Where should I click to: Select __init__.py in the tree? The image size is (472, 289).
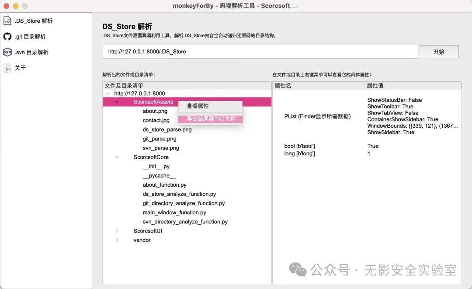tap(156, 167)
